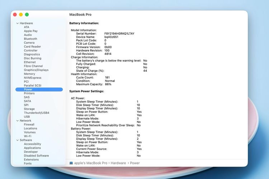Open Extensions under Software

tap(32, 160)
